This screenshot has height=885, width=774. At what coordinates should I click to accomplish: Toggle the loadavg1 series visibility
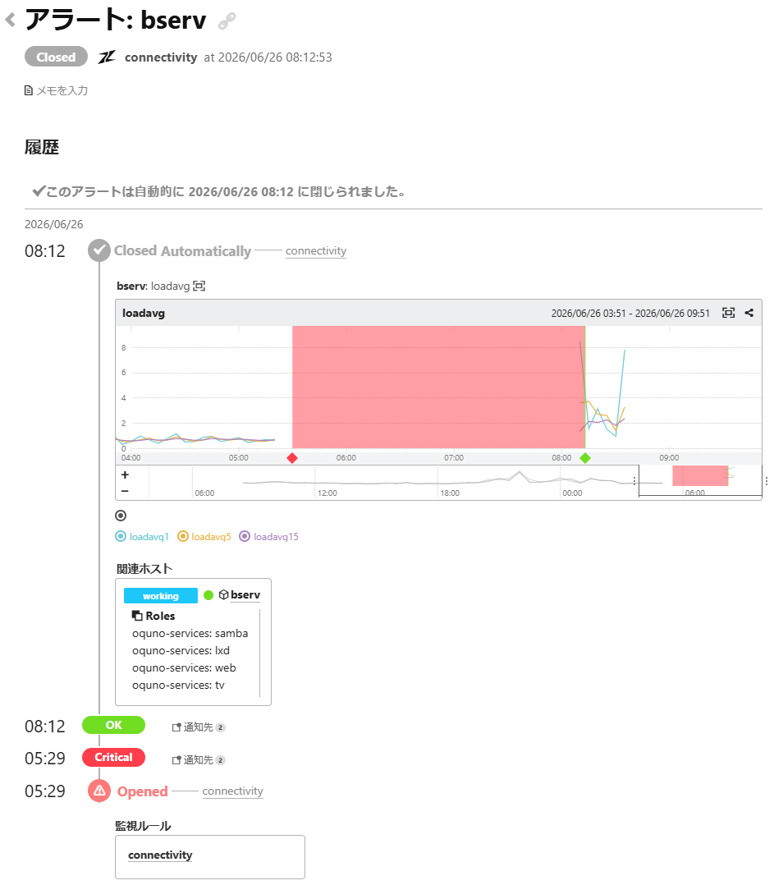pyautogui.click(x=142, y=536)
